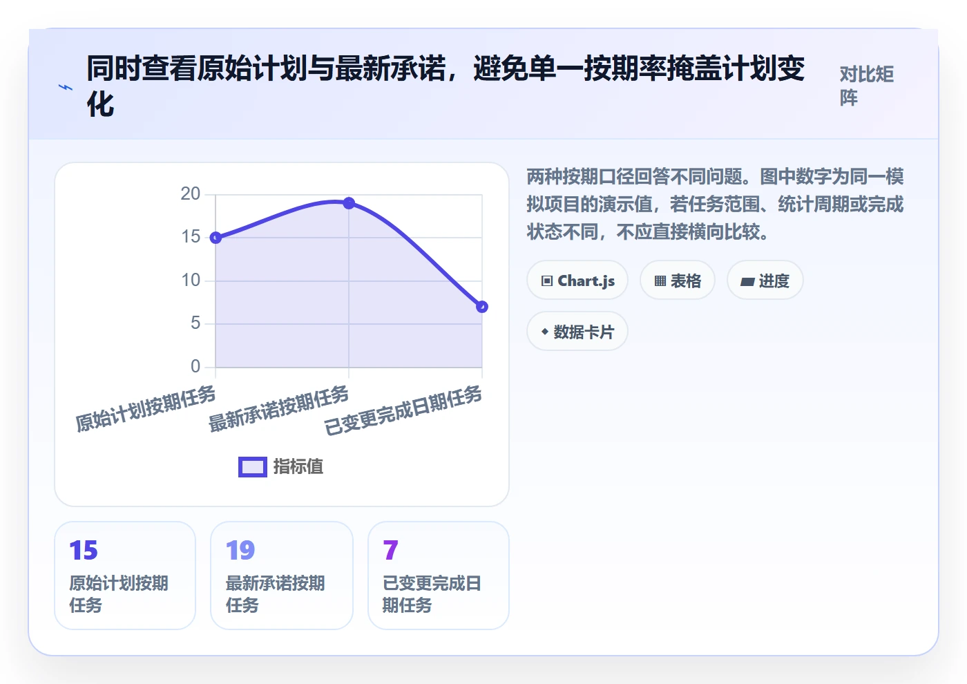This screenshot has height=684, width=967.
Task: Select the Chart.js tag chip
Action: [x=577, y=281]
